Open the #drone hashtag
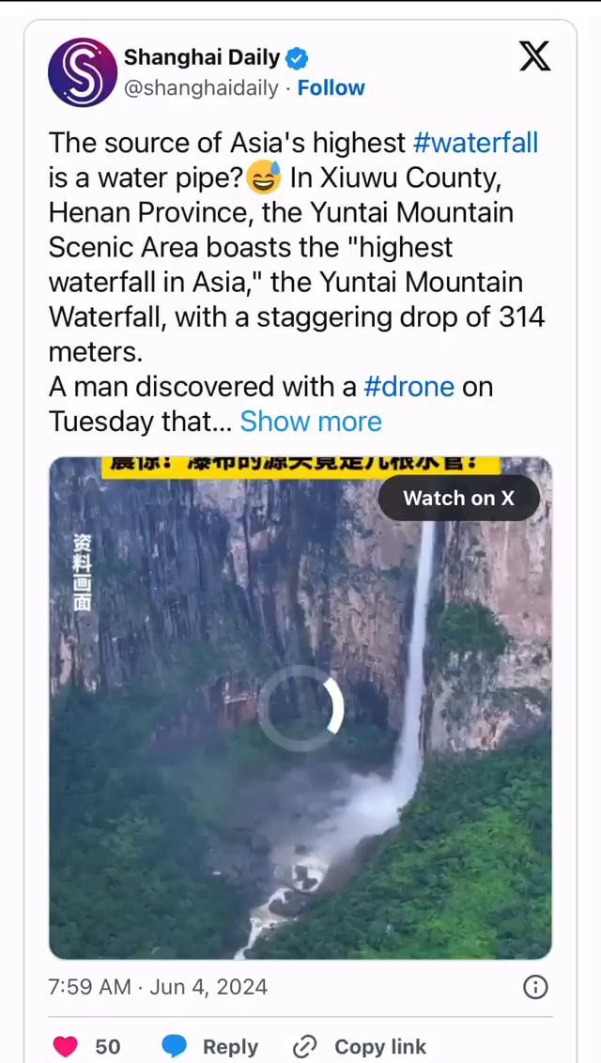This screenshot has width=601, height=1063. pyautogui.click(x=408, y=387)
